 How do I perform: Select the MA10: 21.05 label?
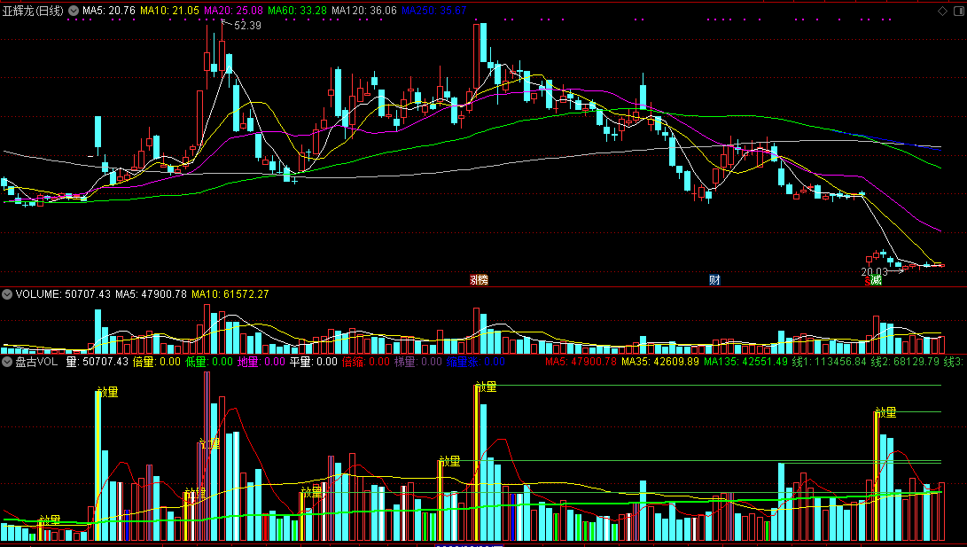[169, 11]
